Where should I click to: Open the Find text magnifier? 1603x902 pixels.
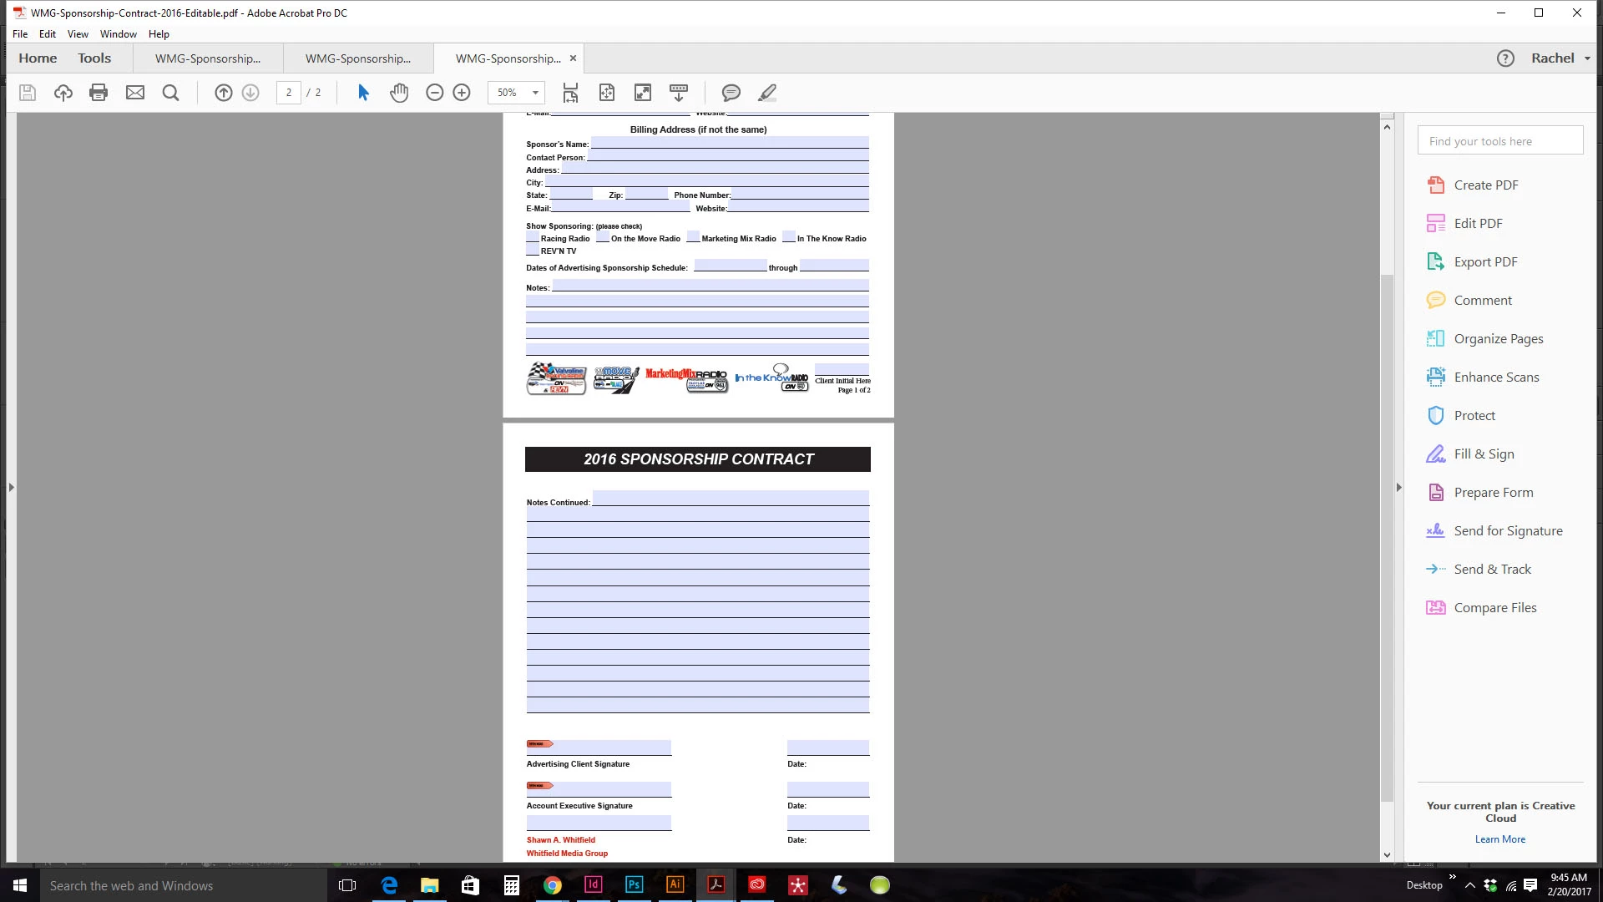170,93
